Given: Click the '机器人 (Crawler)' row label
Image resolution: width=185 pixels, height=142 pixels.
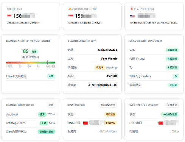Looking at the screenshot, I should 140,76.
